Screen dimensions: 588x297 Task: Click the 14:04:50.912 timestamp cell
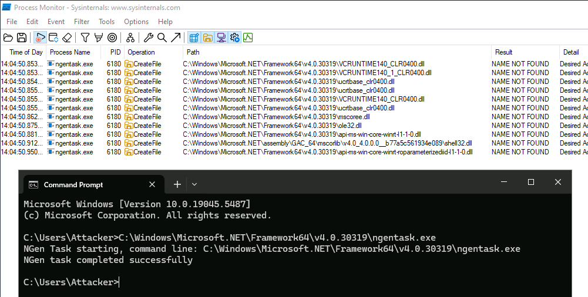coord(22,143)
